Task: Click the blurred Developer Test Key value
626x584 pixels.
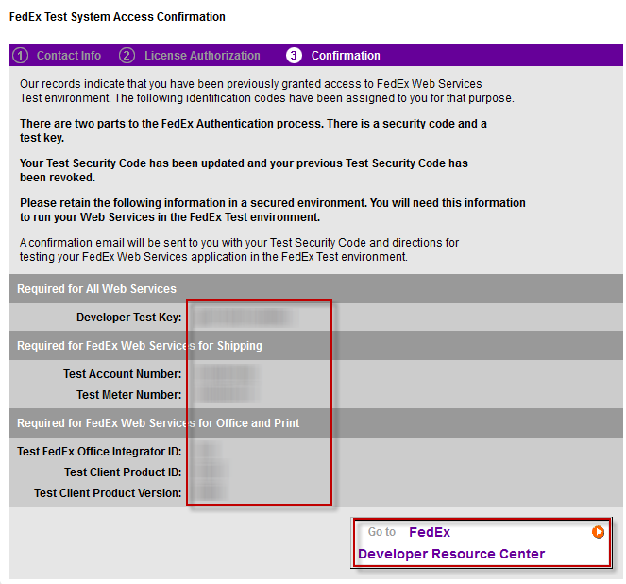Action: pos(245,318)
